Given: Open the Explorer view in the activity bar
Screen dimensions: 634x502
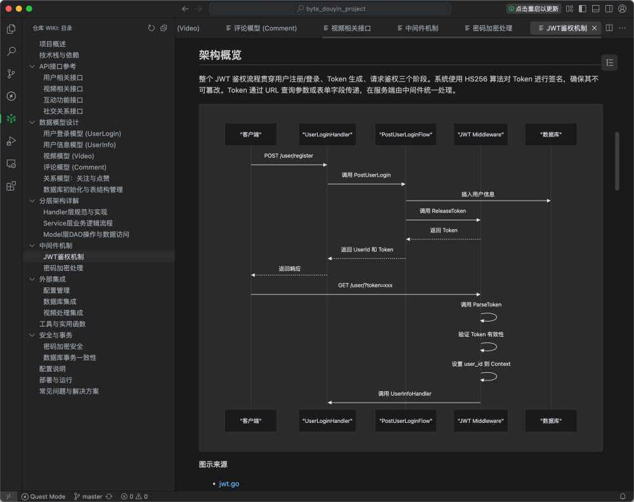Looking at the screenshot, I should 10,29.
